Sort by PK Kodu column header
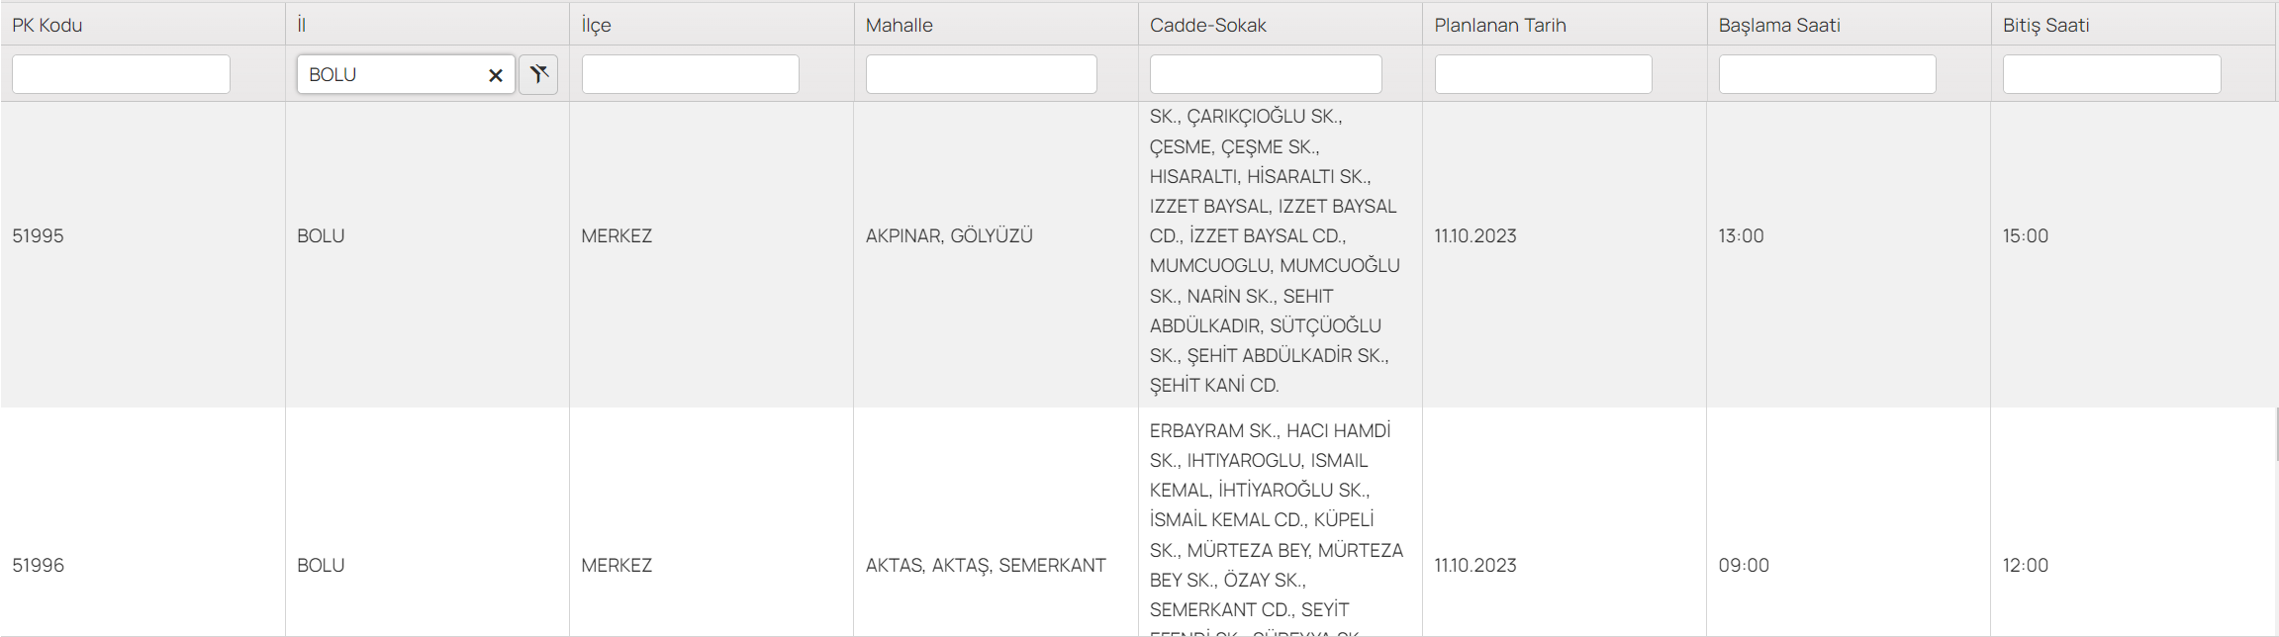 [47, 25]
